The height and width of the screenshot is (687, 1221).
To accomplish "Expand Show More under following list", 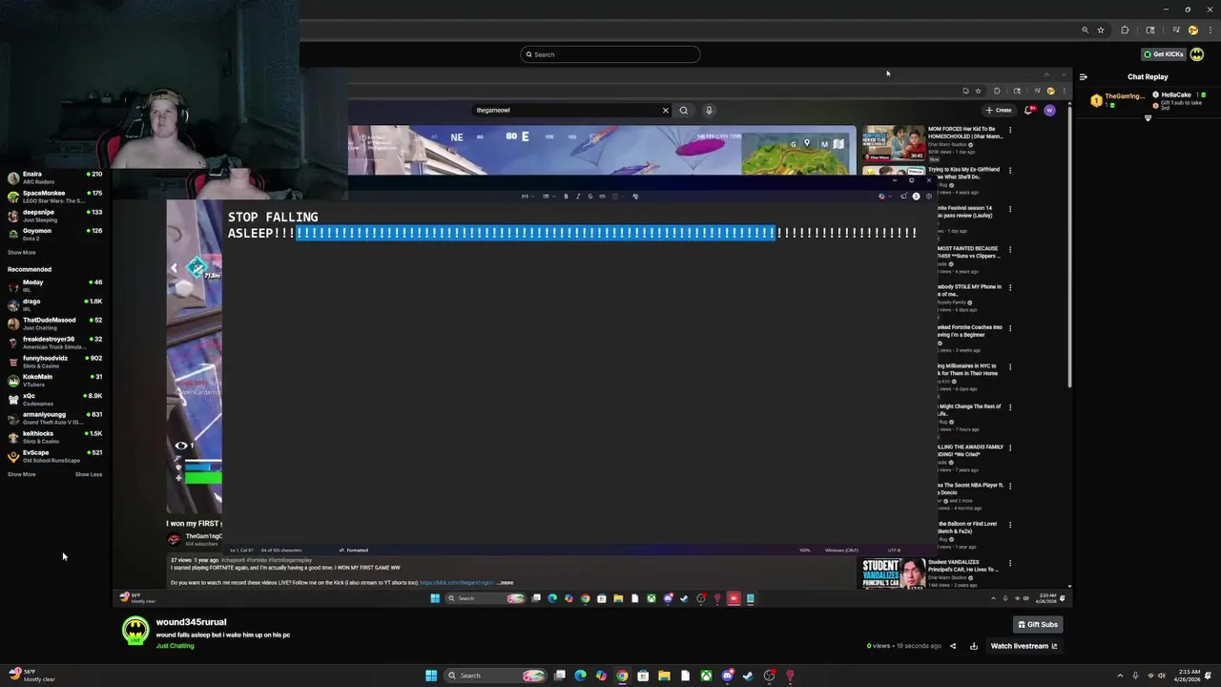I will click(x=21, y=253).
